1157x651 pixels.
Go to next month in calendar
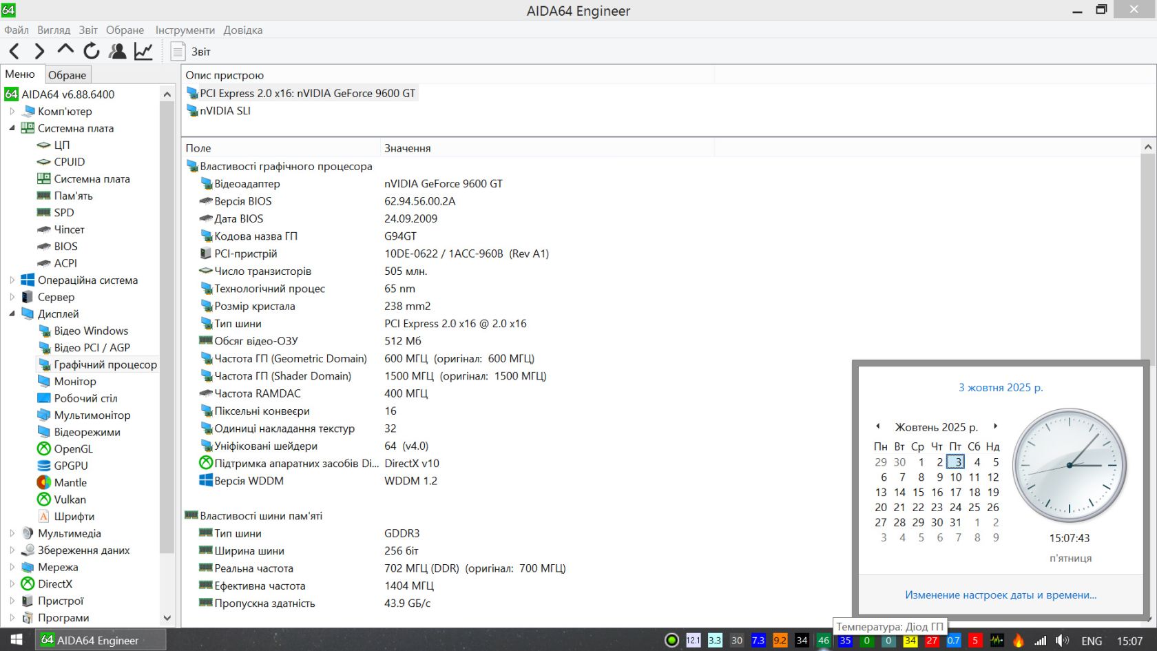995,426
